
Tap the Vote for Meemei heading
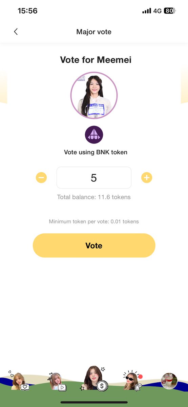[x=96, y=60]
